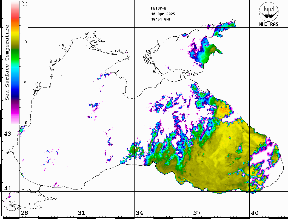
Task: Click longitude label '34'
Action: [x=139, y=213]
